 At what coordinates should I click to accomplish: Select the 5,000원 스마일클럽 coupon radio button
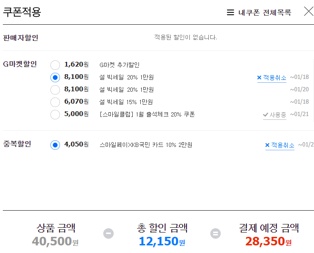coord(55,115)
